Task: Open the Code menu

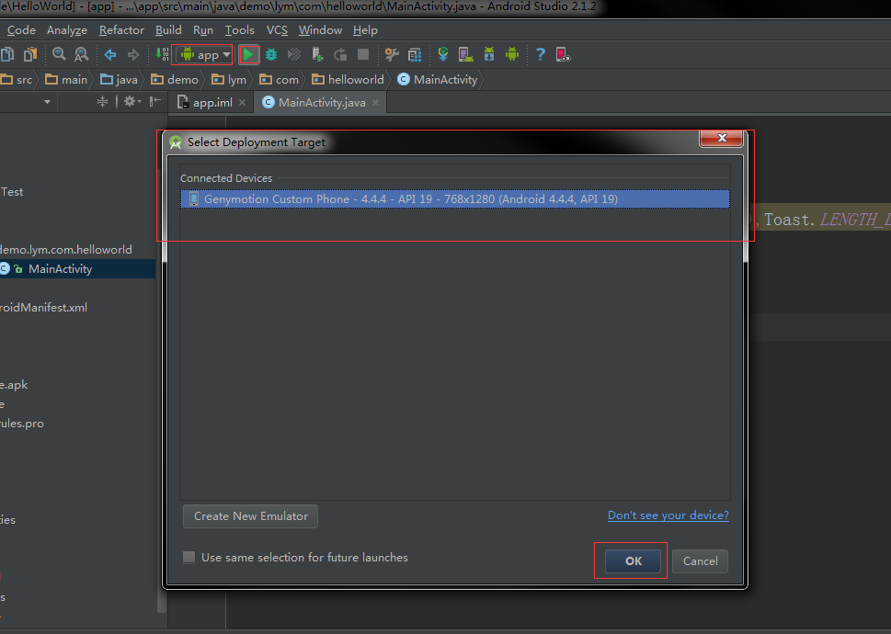Action: [21, 30]
